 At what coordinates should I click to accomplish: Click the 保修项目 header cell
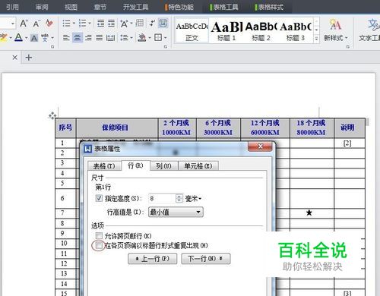click(117, 128)
